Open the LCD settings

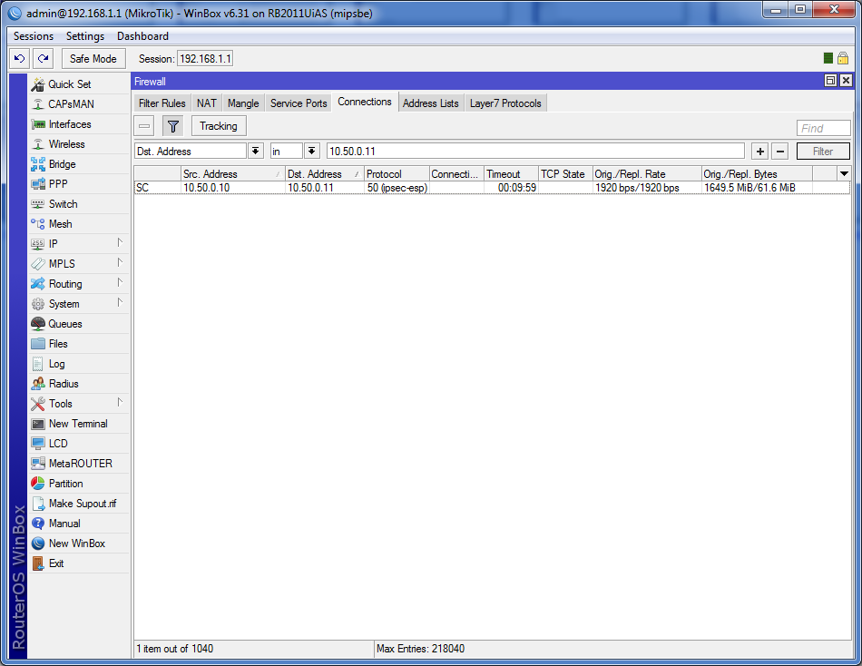pos(79,444)
